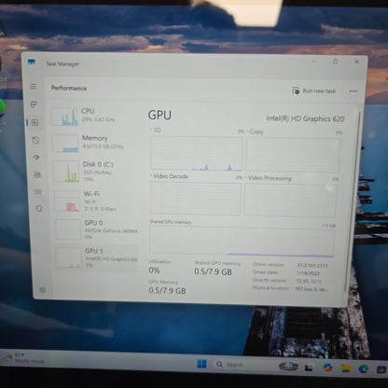Open Task Manager settings gear
The height and width of the screenshot is (388, 388).
(43, 290)
